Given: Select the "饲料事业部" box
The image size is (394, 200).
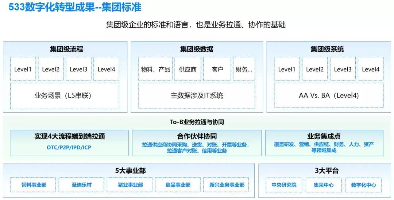Looking at the screenshot, I should point(34,185).
